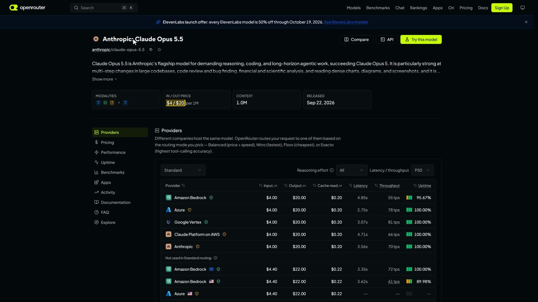Star the Claude Opus 5.5 model
Image resolution: width=538 pixels, height=302 pixels.
point(159,49)
